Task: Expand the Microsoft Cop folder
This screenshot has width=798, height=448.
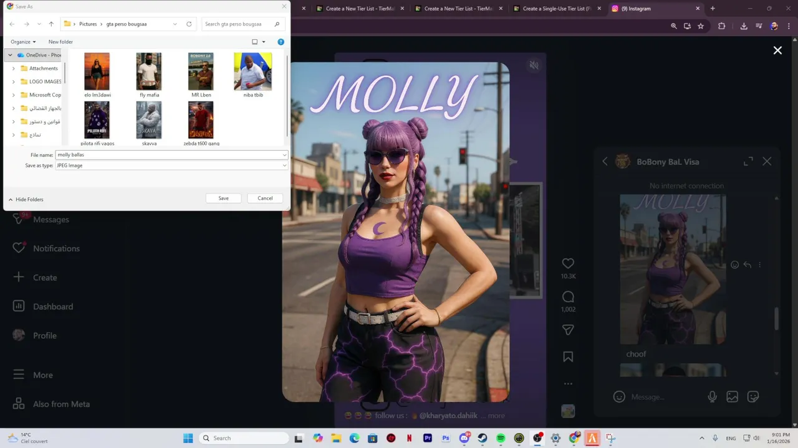Action: tap(14, 95)
